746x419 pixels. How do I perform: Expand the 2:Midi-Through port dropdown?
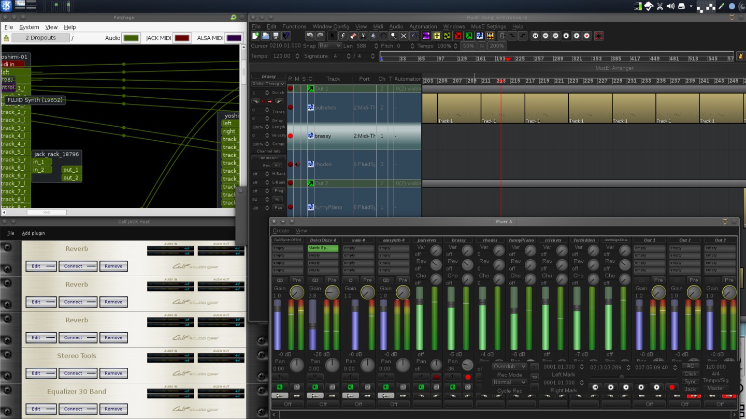[x=268, y=84]
